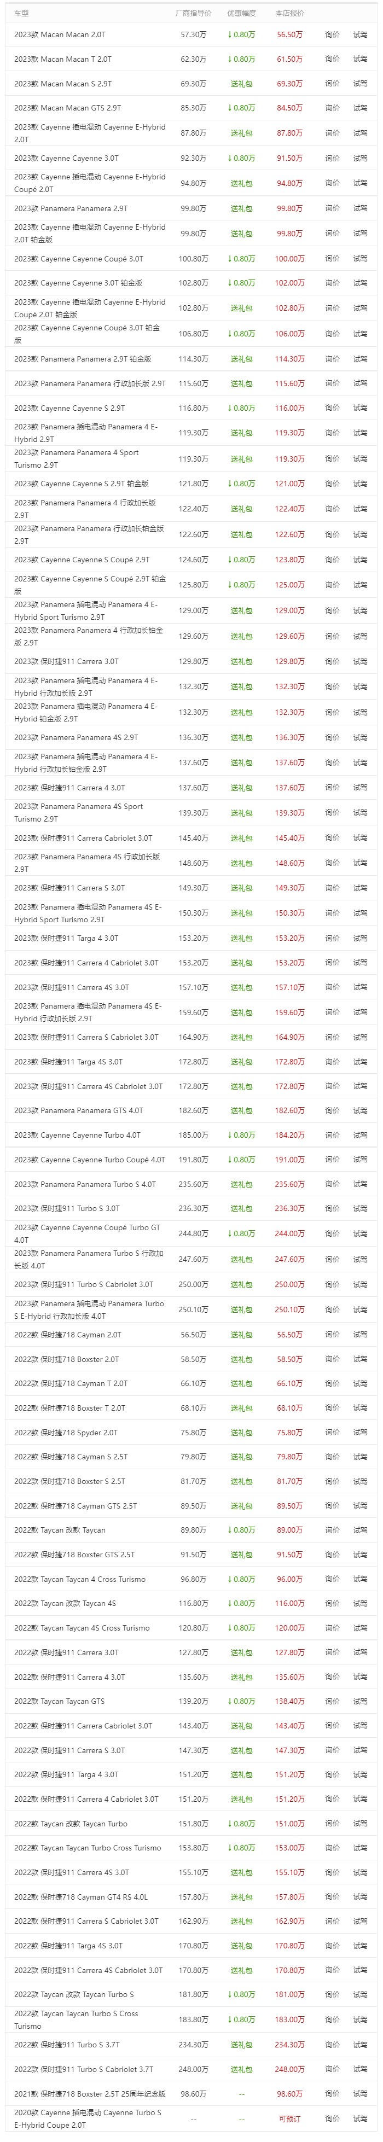This screenshot has width=383, height=2142.
Task: Click 试驾 for 2023款 911 Targa 4 3.0T
Action: 359,938
